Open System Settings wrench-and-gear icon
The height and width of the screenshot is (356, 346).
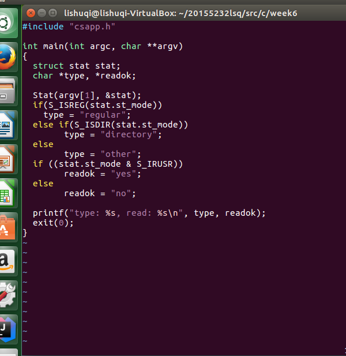pos(7,295)
